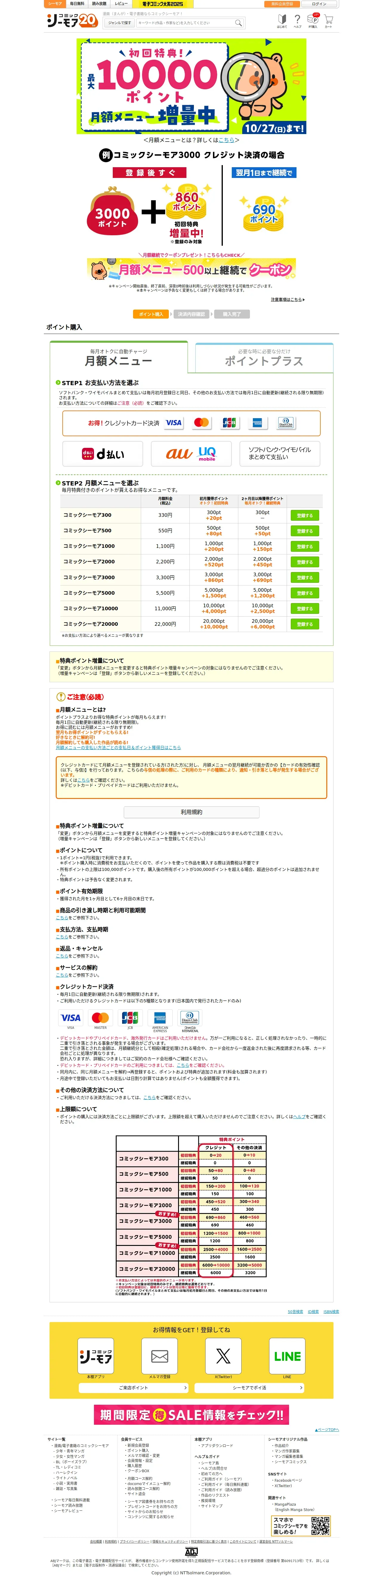383x1577 pixels.
Task: Click AMERICAN EXPRESS logo in notes section
Action: [x=160, y=1017]
